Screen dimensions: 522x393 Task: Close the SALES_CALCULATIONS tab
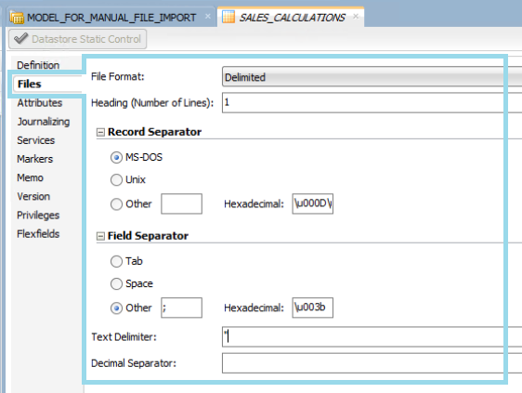coord(356,16)
